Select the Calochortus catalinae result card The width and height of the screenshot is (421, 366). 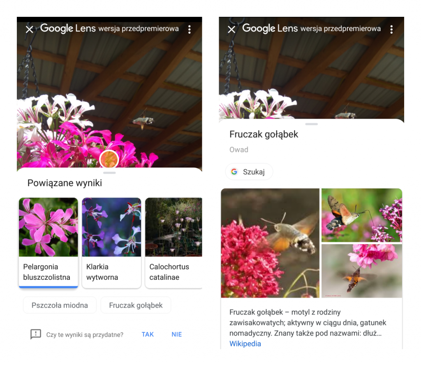(x=174, y=243)
